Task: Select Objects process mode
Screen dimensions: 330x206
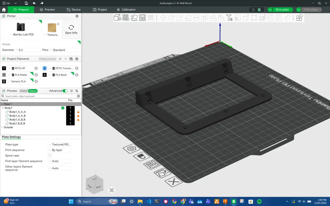Action: click(33, 91)
